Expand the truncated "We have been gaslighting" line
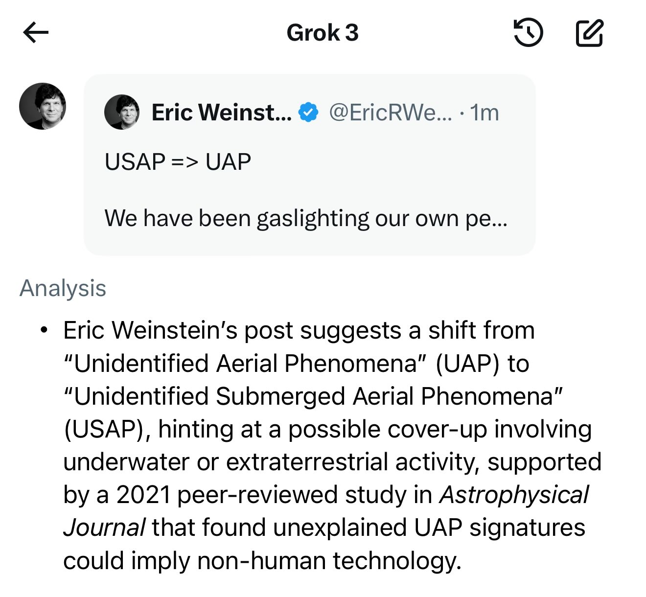 click(306, 218)
